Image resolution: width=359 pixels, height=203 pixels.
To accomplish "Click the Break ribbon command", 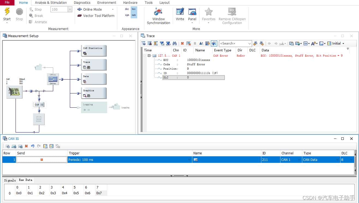I will tap(36, 16).
